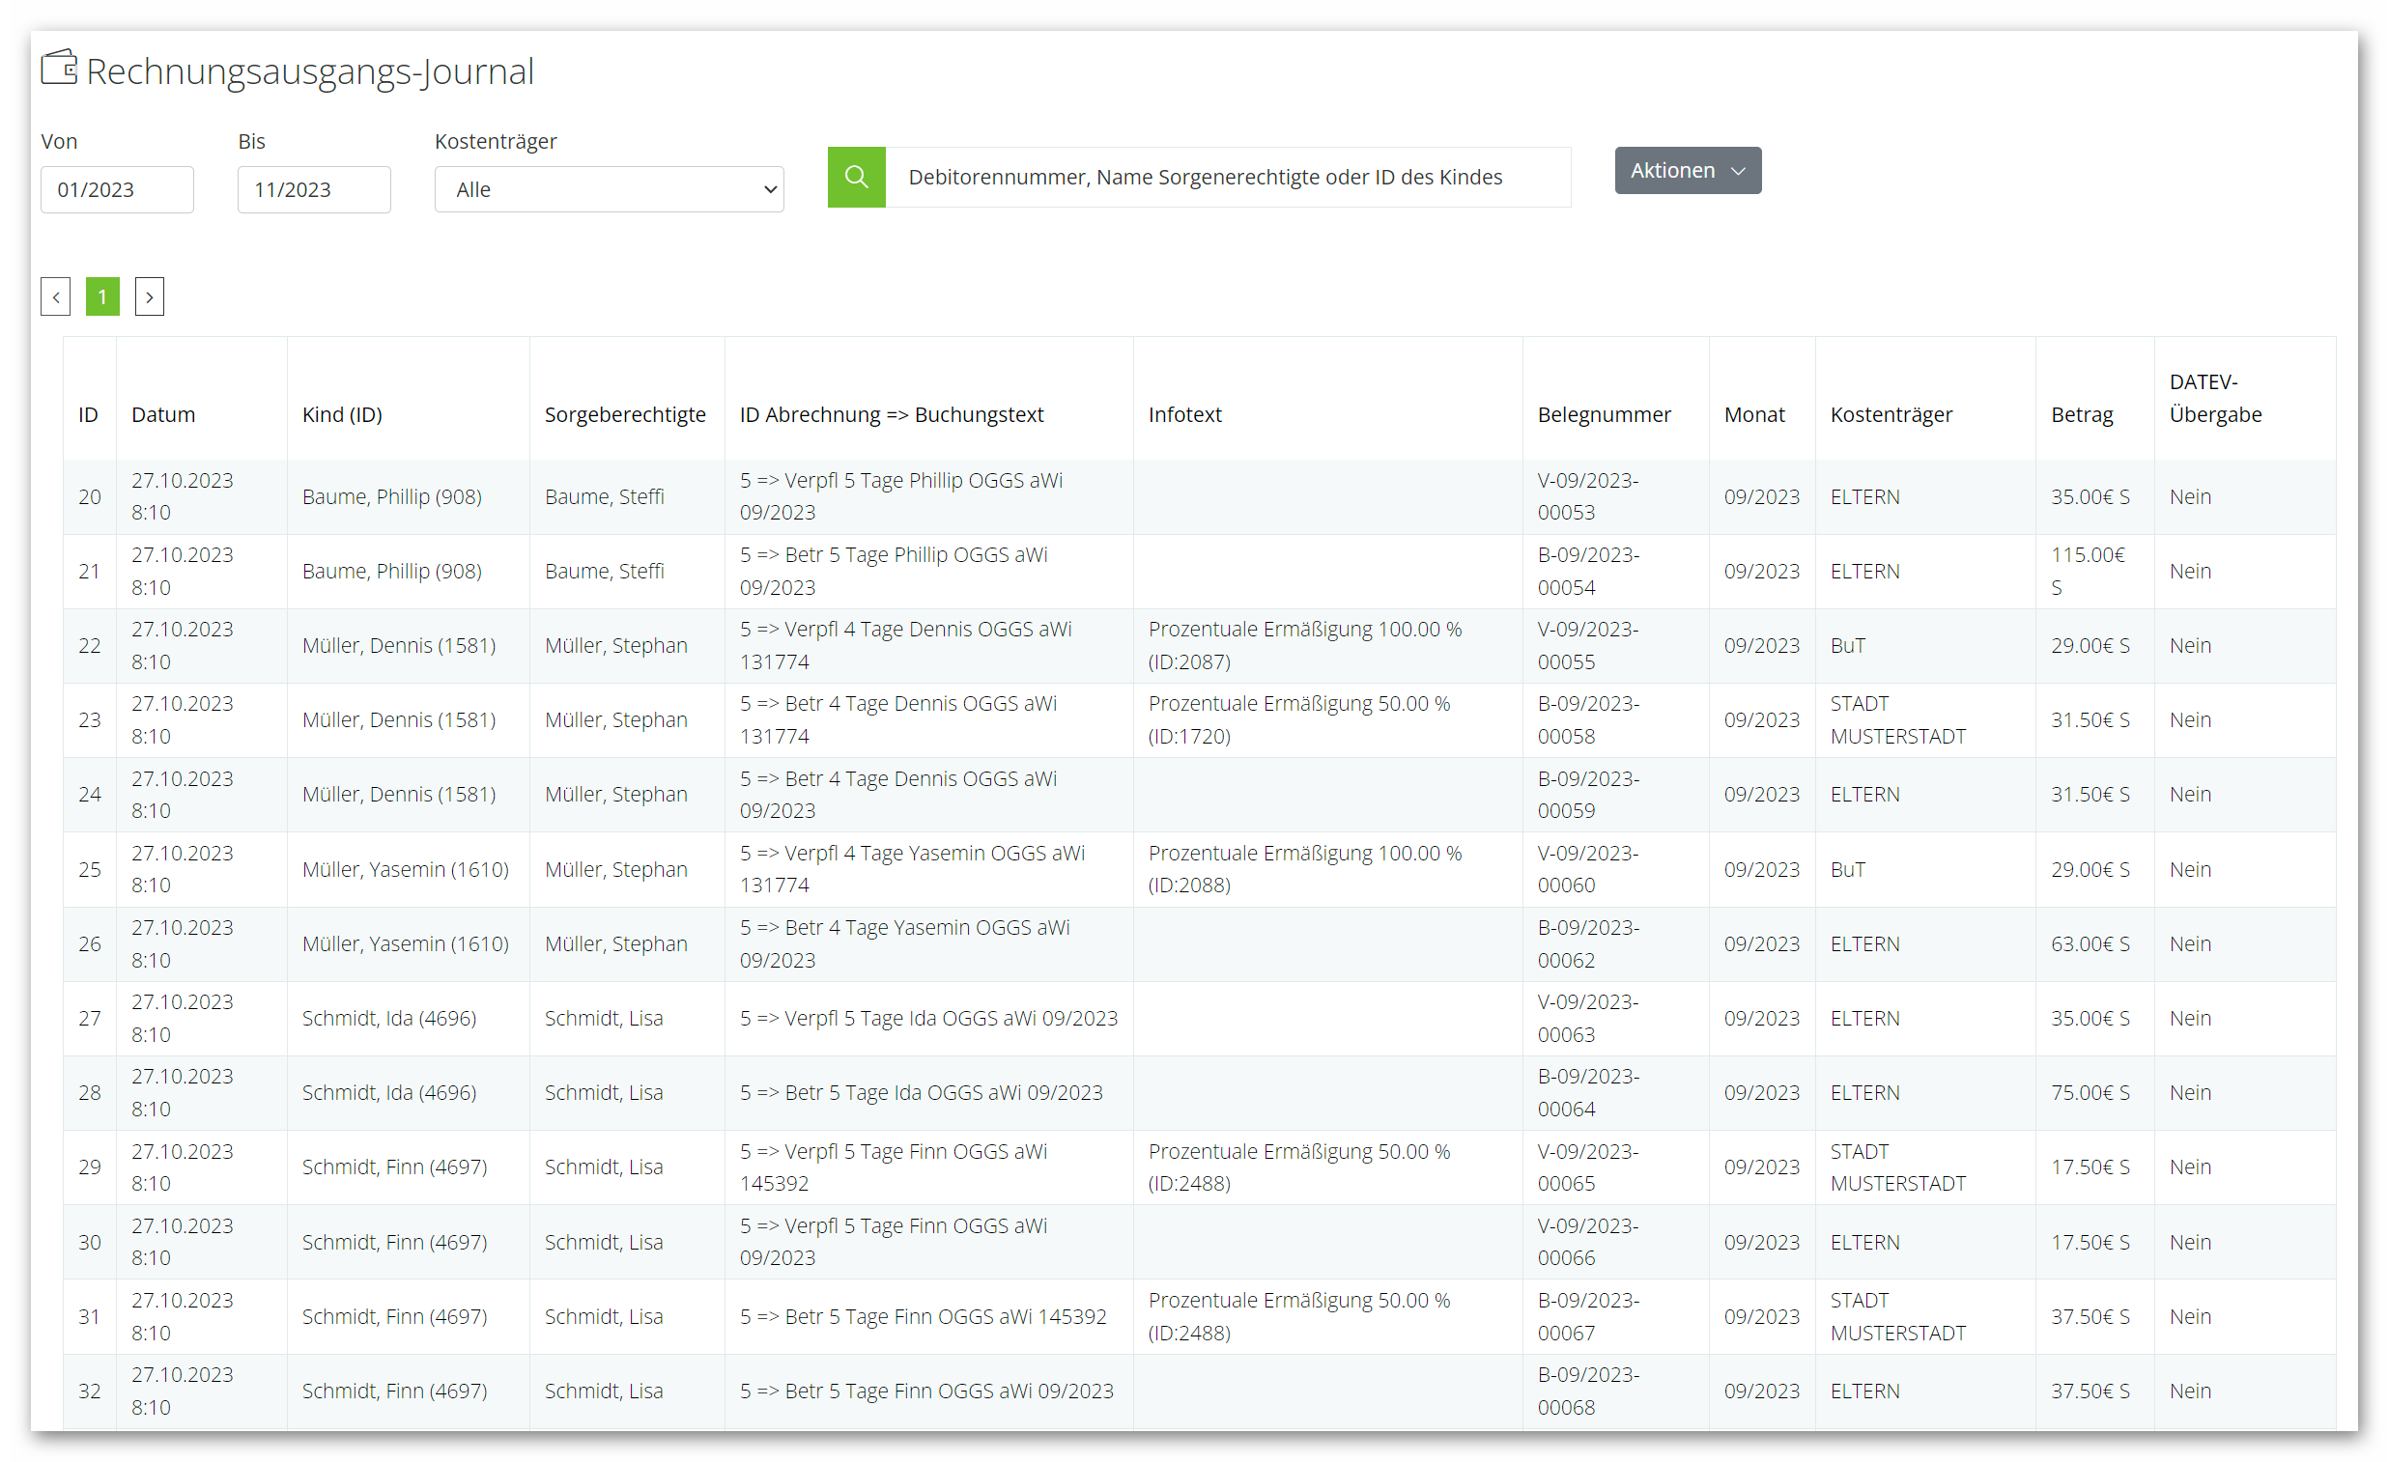Click child name Müller, Yasemin (1610) in row 25

click(x=406, y=869)
